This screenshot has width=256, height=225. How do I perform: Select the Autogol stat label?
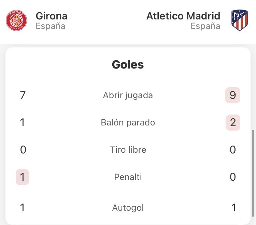click(x=128, y=208)
